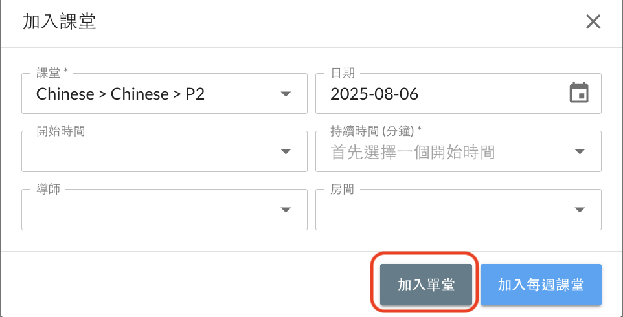Click the 加入單堂 button

[426, 285]
